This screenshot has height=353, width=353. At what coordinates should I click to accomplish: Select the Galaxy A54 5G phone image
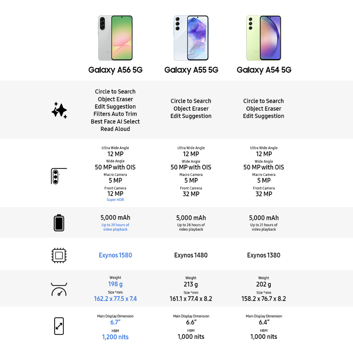(264, 38)
